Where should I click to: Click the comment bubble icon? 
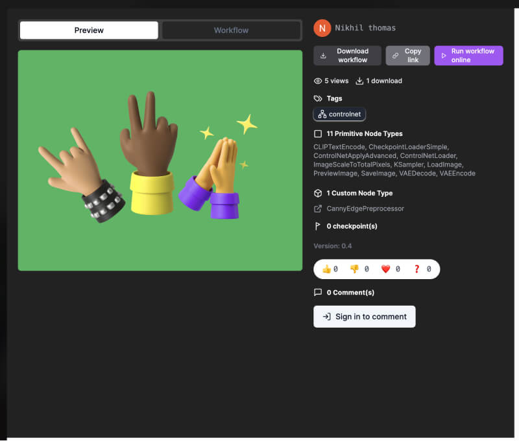[x=318, y=292]
